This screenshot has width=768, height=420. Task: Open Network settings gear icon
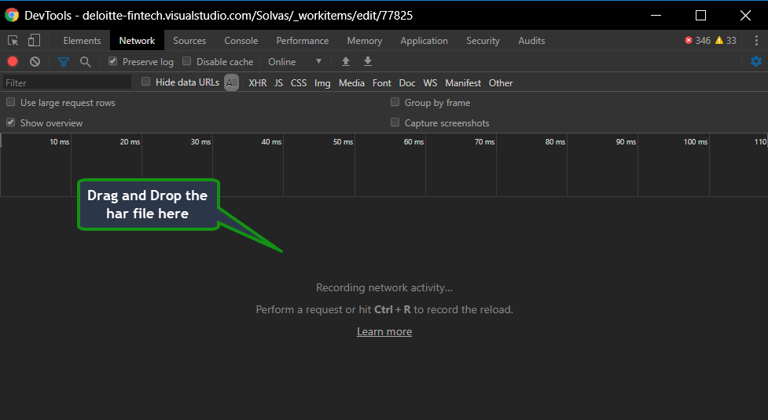pyautogui.click(x=756, y=61)
